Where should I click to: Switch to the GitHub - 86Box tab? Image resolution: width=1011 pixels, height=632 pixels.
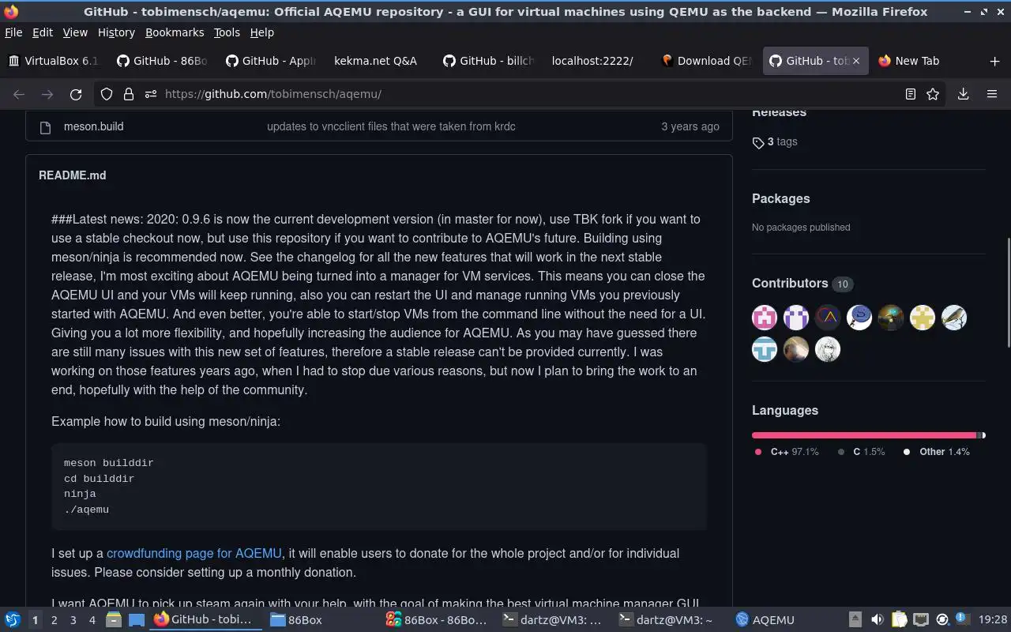[163, 61]
